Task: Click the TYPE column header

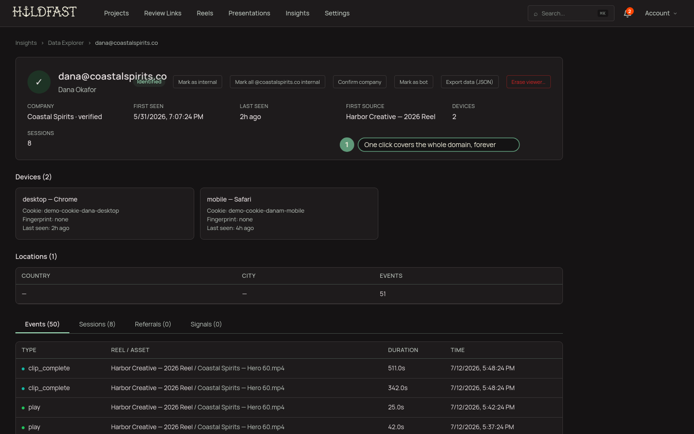Action: (29, 350)
